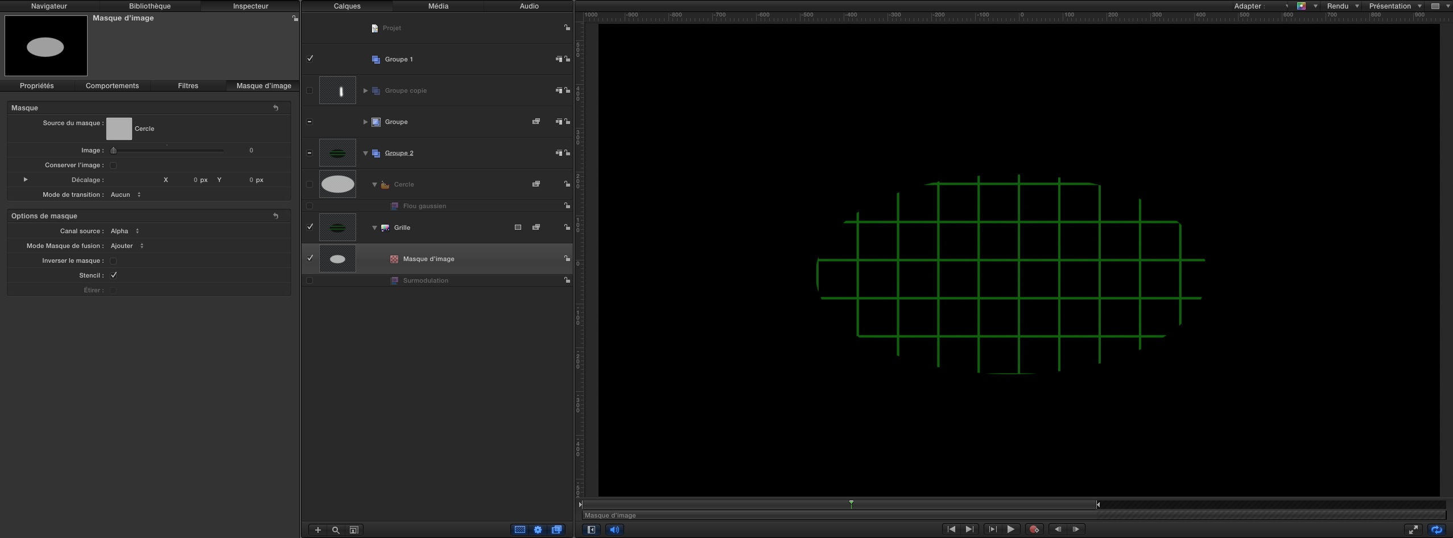Open the Mode Masque de fusion dropdown
Viewport: 1453px width, 538px height.
tap(127, 246)
